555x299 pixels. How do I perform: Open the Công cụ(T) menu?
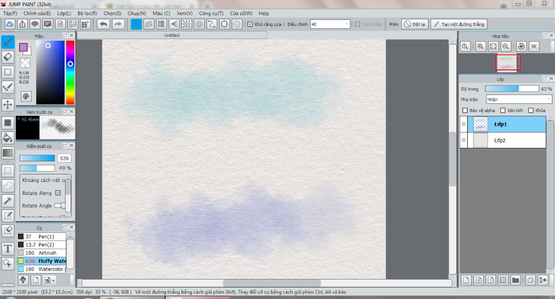211,13
